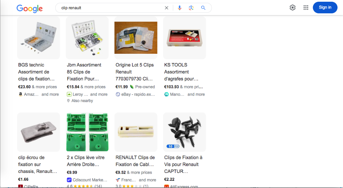Open the green window lifter clips image

(87, 132)
